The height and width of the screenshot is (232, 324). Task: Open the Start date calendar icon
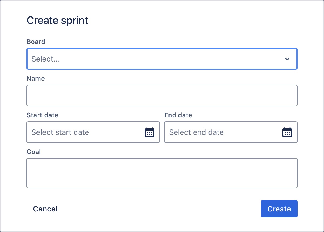coord(150,132)
